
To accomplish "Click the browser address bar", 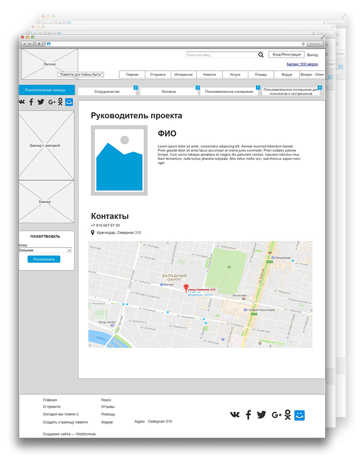I will tap(176, 44).
